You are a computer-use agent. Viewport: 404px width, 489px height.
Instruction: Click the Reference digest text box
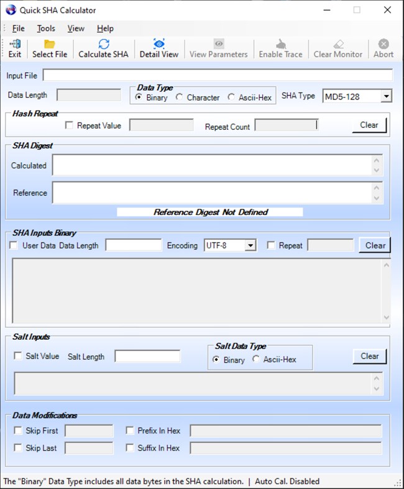point(217,192)
